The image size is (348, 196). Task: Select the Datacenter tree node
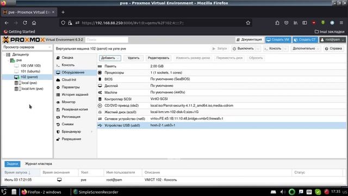(x=21, y=54)
